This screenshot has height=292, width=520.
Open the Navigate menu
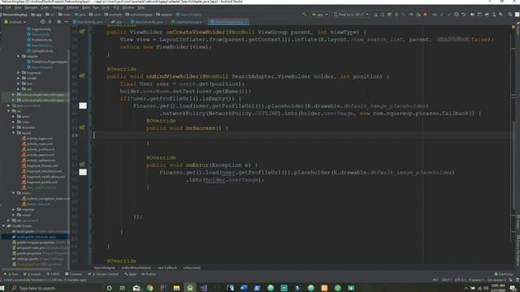tap(31, 7)
